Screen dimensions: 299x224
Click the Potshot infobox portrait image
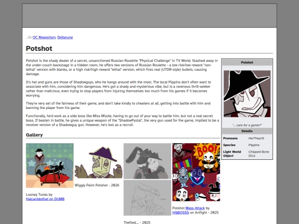pyautogui.click(x=247, y=93)
